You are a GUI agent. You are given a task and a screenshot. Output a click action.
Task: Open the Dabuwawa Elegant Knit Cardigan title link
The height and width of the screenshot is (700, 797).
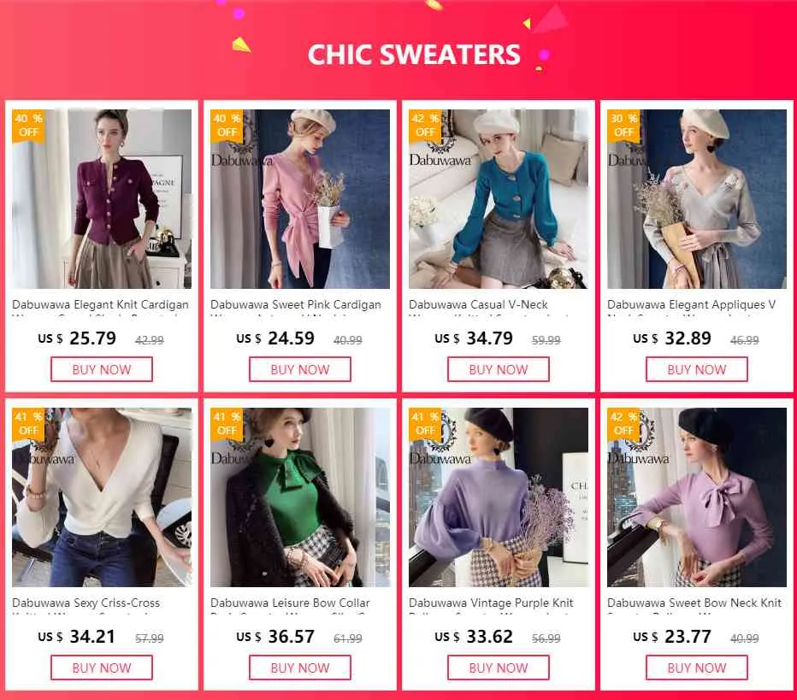click(101, 305)
